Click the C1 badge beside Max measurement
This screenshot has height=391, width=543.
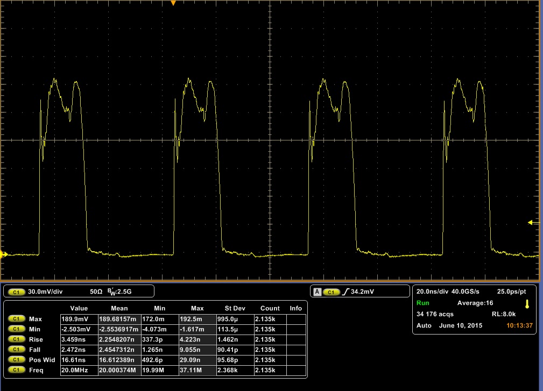16,319
